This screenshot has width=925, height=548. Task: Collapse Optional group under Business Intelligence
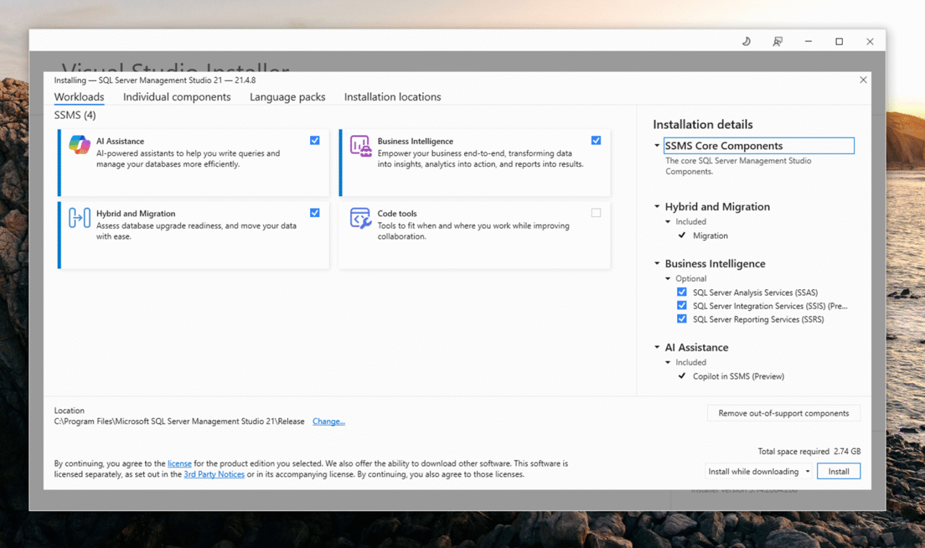668,279
